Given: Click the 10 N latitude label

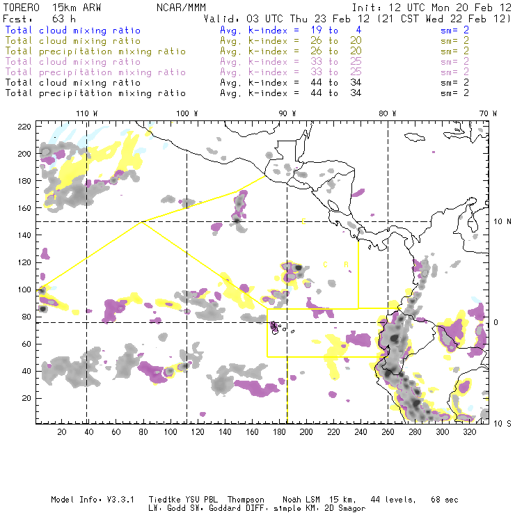Looking at the screenshot, I should click(498, 222).
